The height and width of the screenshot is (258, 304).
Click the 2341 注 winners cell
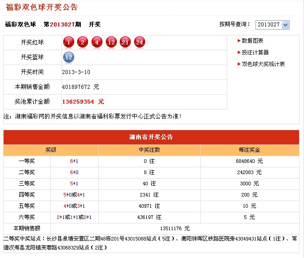tap(149, 195)
